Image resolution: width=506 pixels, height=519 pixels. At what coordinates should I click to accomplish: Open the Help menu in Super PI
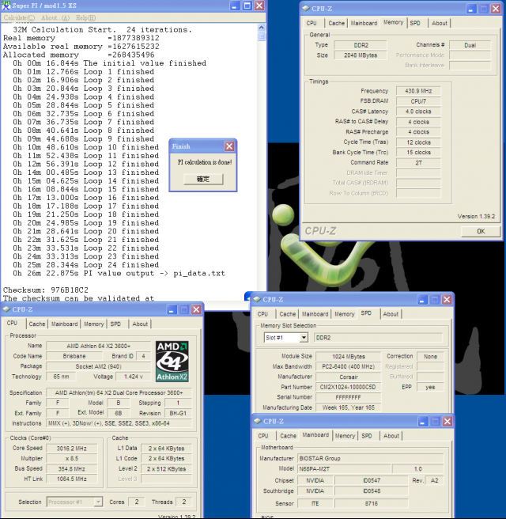[85, 17]
